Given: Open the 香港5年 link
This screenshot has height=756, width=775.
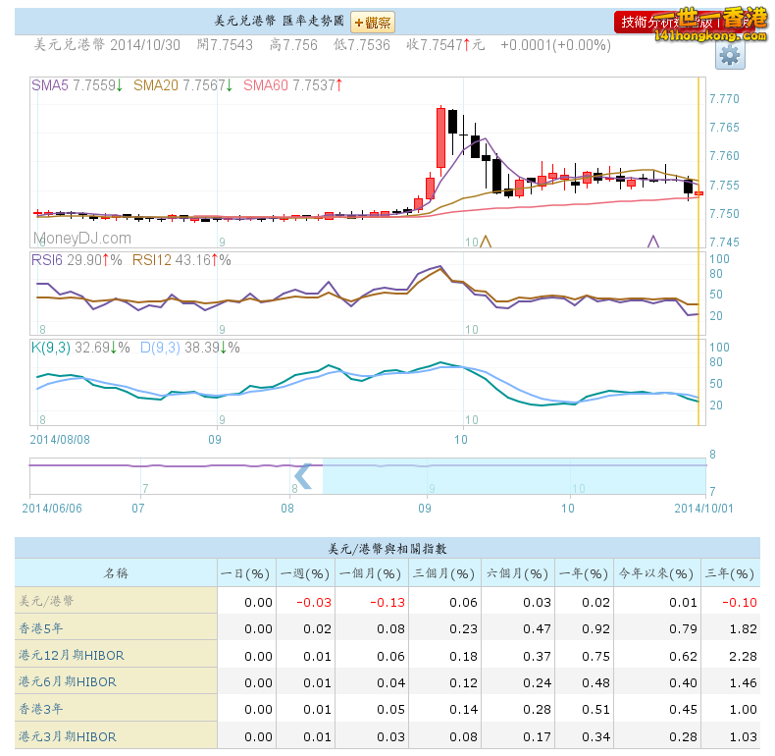Looking at the screenshot, I should click(40, 628).
